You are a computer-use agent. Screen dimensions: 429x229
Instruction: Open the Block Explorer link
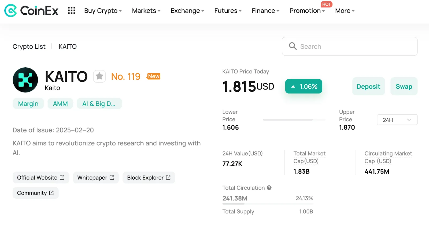(x=149, y=178)
